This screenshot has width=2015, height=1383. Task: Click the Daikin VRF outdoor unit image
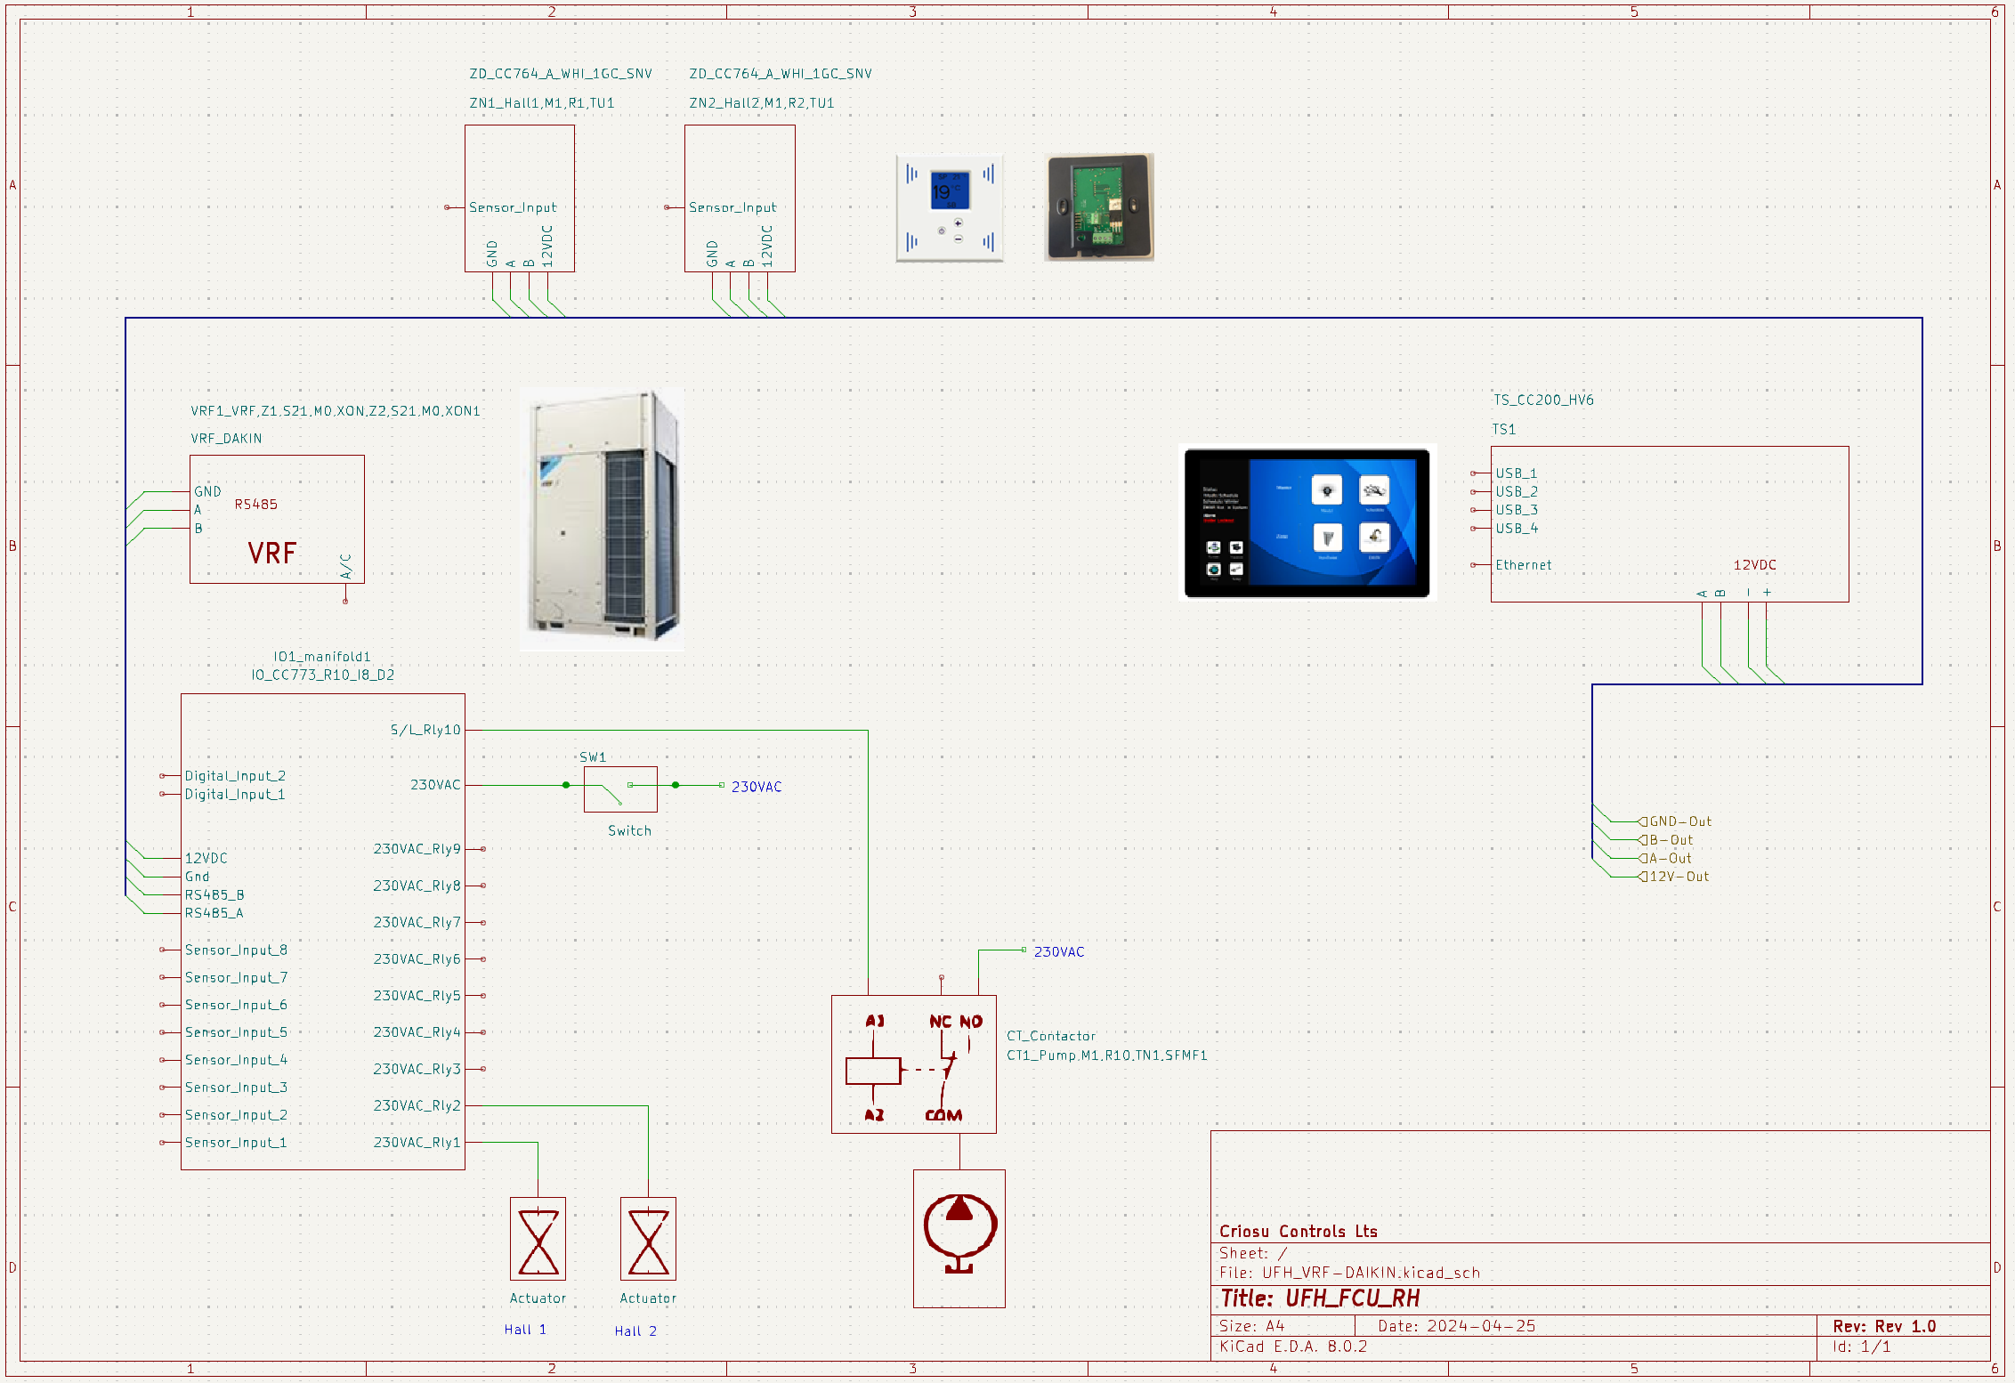click(603, 519)
